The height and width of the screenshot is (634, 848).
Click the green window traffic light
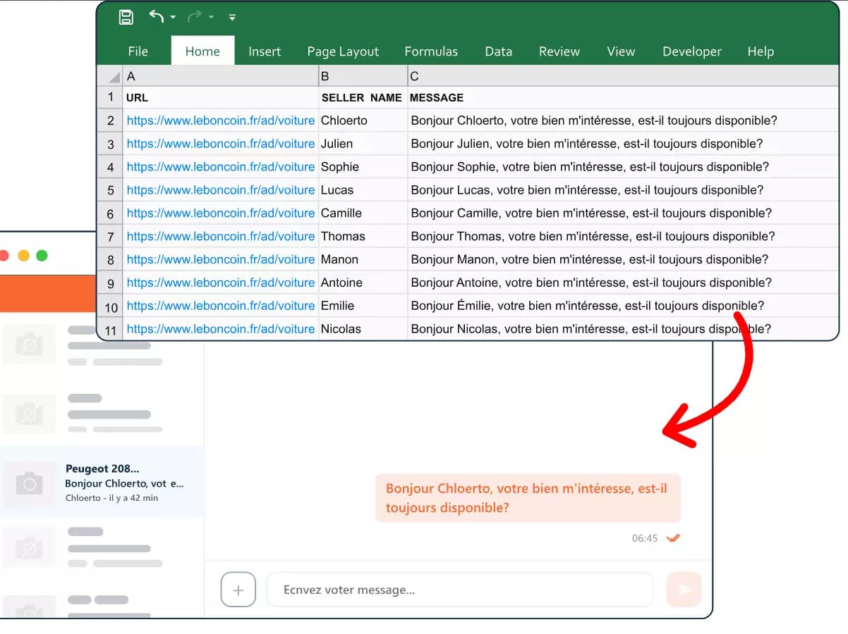pyautogui.click(x=42, y=256)
